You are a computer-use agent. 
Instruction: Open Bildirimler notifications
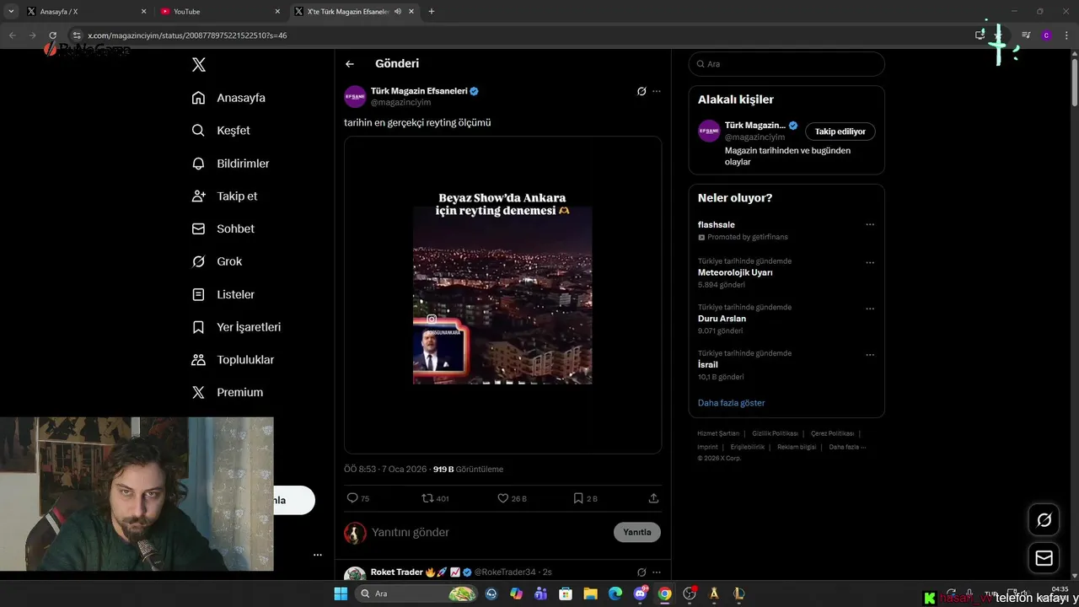point(230,164)
